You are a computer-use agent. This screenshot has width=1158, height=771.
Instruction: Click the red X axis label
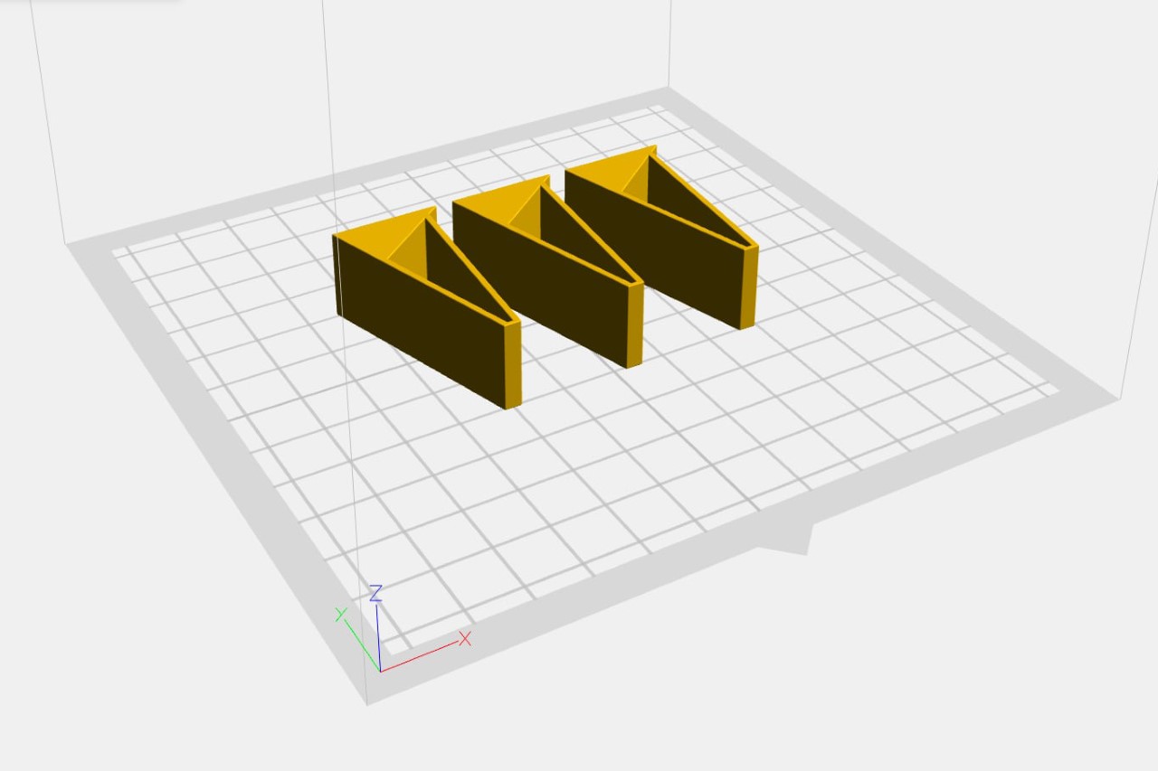pyautogui.click(x=465, y=638)
